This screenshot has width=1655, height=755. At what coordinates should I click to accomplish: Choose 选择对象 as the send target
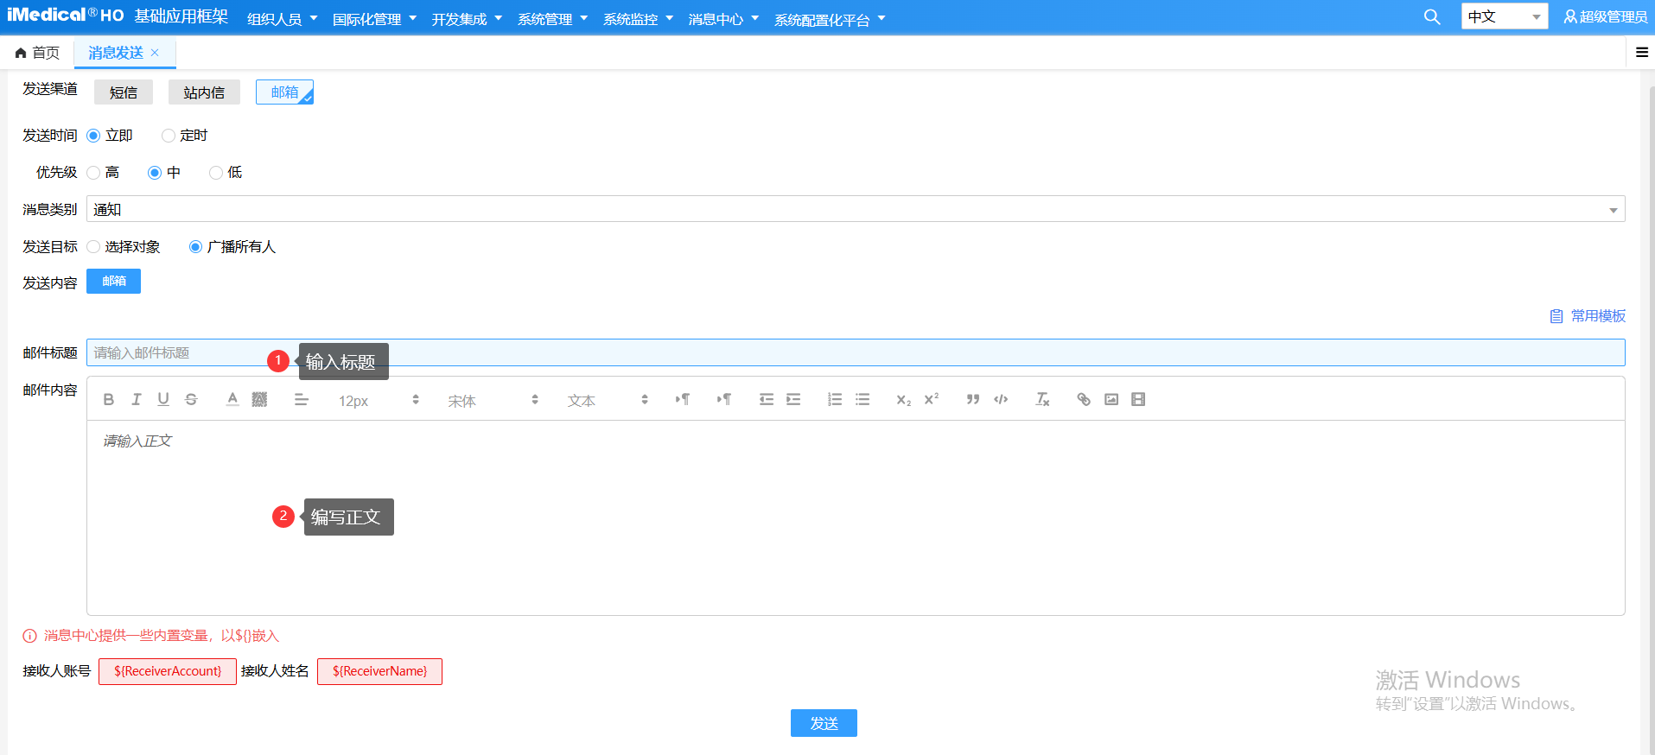pyautogui.click(x=94, y=247)
